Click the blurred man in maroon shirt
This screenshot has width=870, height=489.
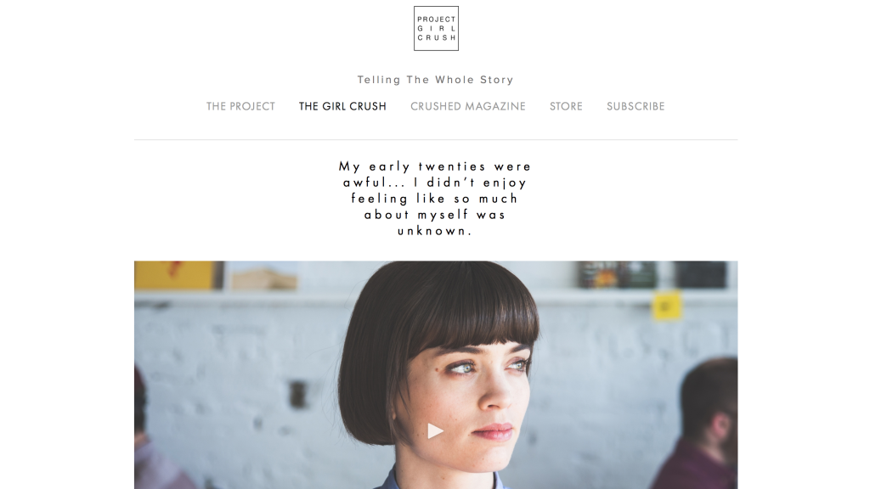(702, 424)
